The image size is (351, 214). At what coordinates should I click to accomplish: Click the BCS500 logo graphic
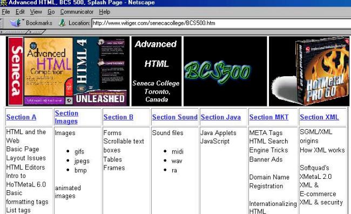[x=225, y=71]
